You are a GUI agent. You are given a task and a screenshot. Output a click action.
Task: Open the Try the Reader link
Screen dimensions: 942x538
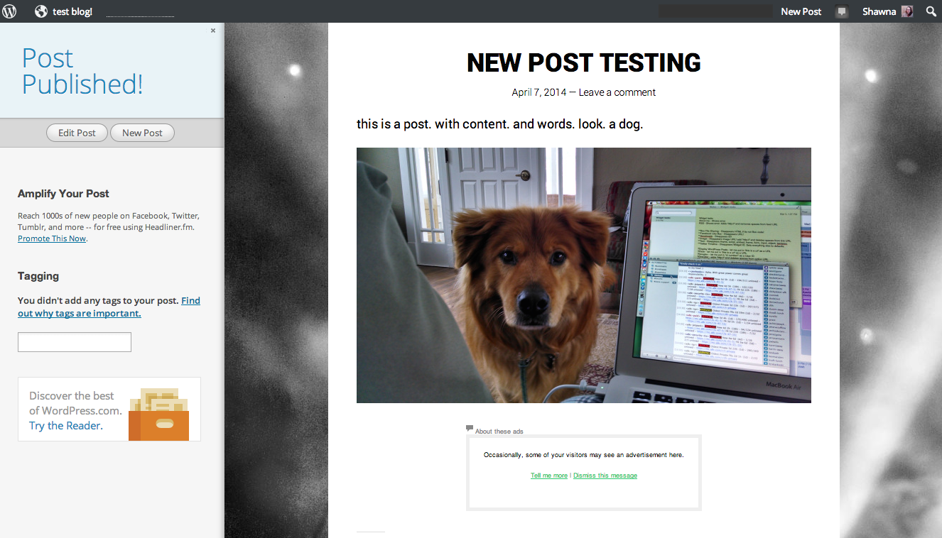click(x=65, y=426)
